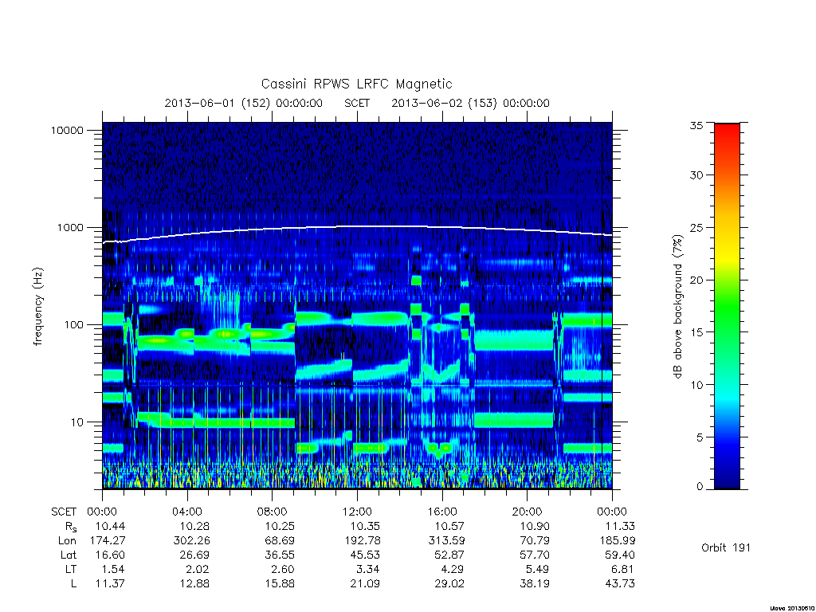Click the "LT" row label
The height and width of the screenshot is (612, 816).
70,570
